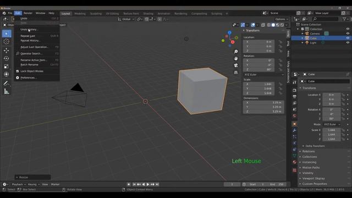Select the Select Box tool
Image resolution: width=352 pixels, height=198 pixels.
click(7, 34)
